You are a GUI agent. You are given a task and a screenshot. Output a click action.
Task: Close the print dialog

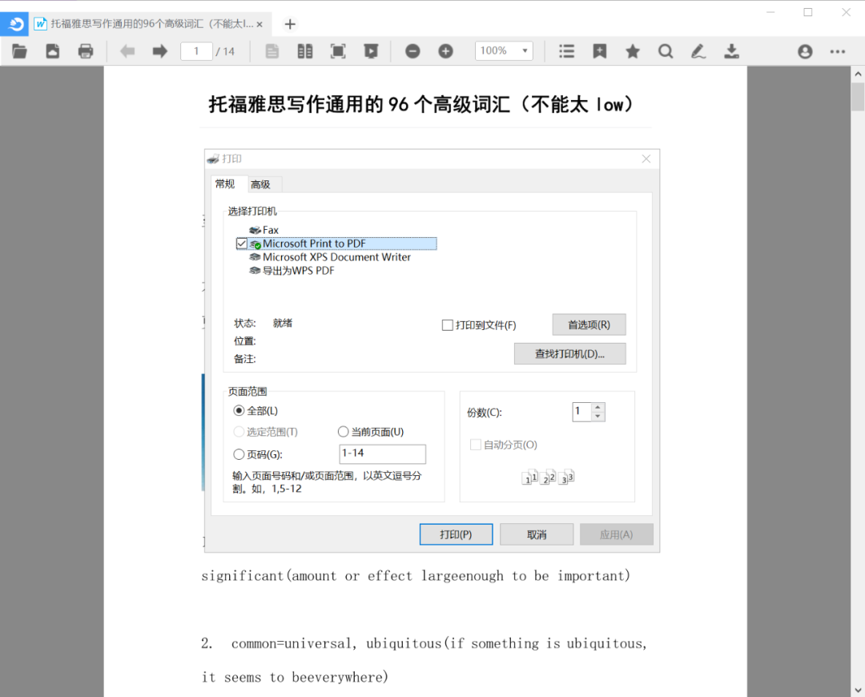pos(646,159)
